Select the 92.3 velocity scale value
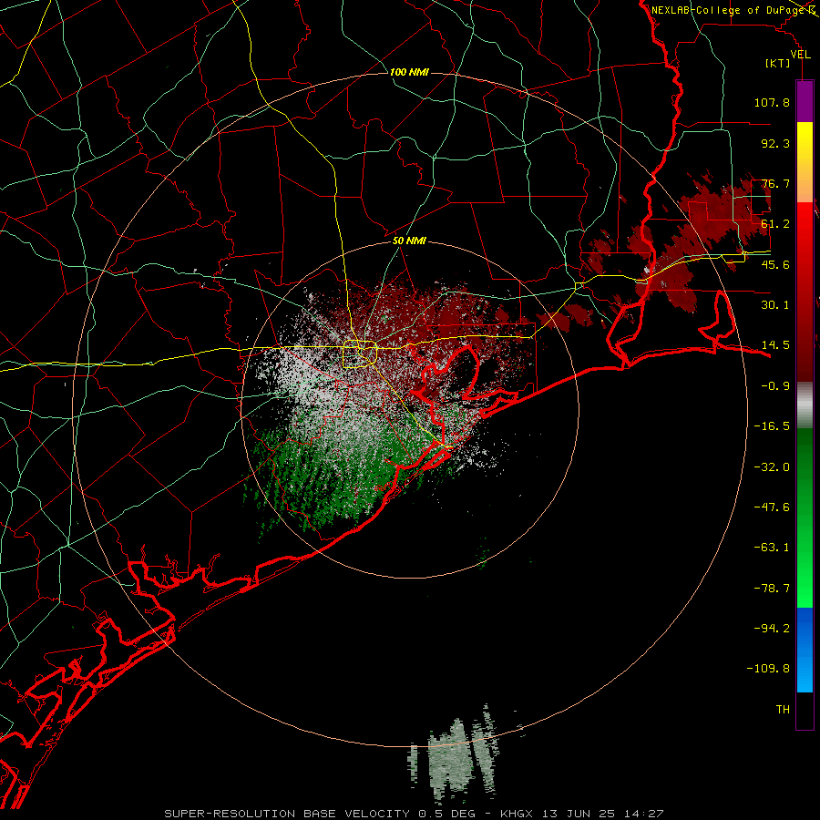The width and height of the screenshot is (820, 820). click(x=775, y=143)
